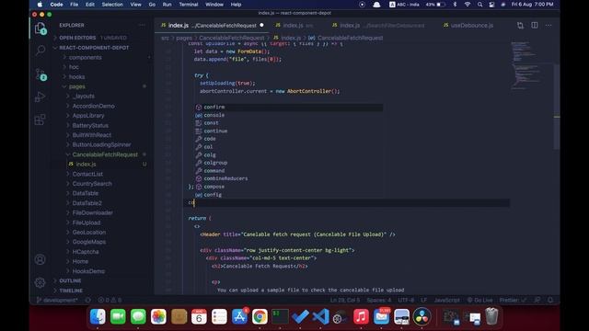Screen dimensions: 589x331
Task: Expand the Outline section
Action: click(70, 280)
